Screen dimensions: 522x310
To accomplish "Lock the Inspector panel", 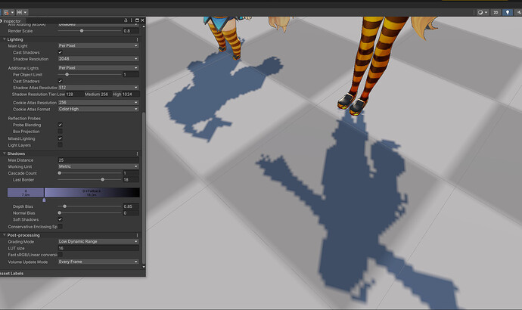I will point(126,20).
